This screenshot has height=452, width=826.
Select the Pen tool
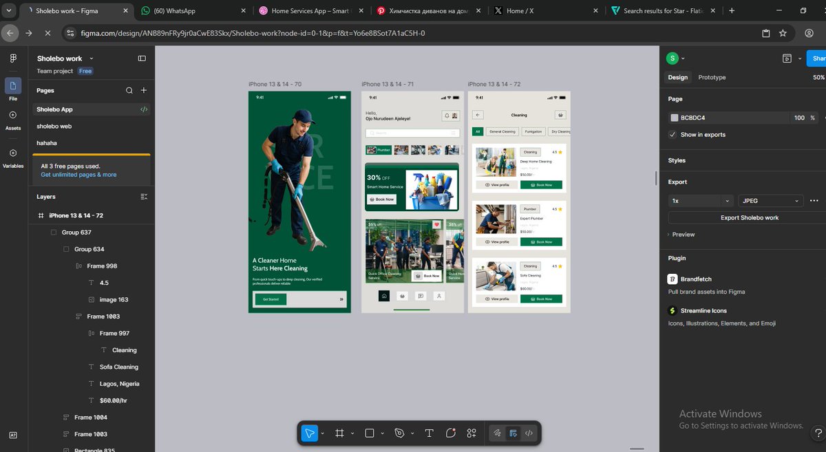[x=398, y=433]
